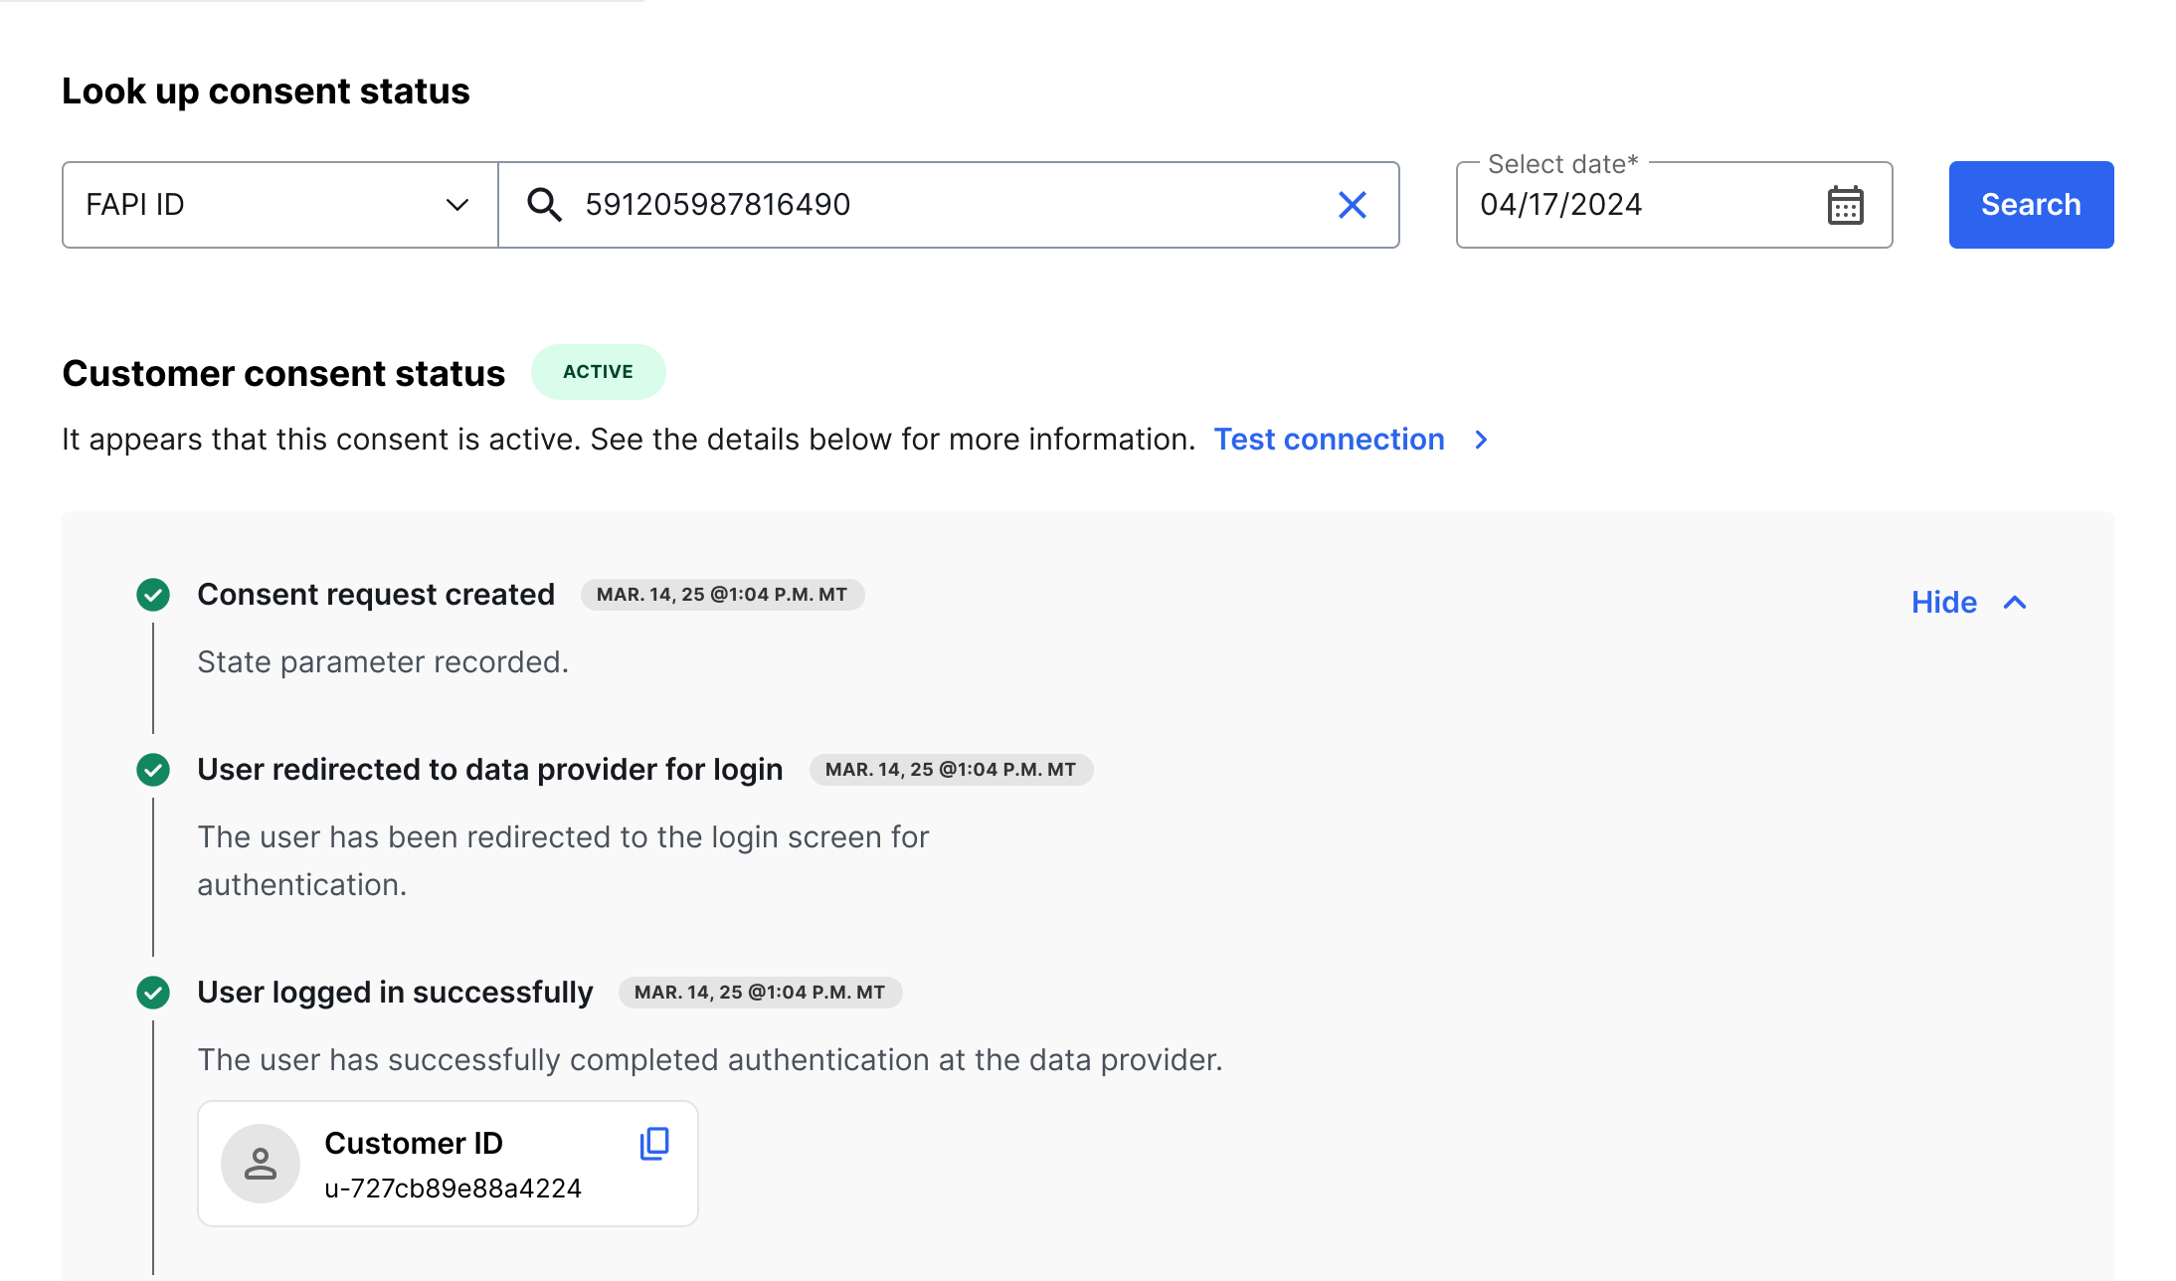Click the Customer ID person avatar icon
Screen dimensions: 2176x1281
click(261, 1164)
